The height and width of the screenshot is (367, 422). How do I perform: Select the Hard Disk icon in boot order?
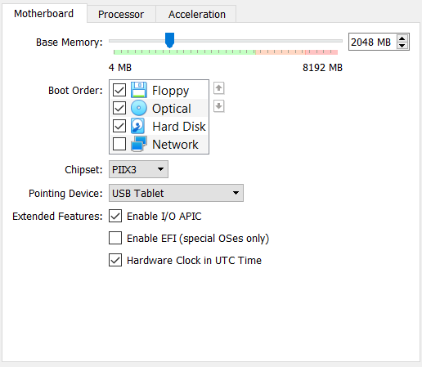[x=138, y=126]
